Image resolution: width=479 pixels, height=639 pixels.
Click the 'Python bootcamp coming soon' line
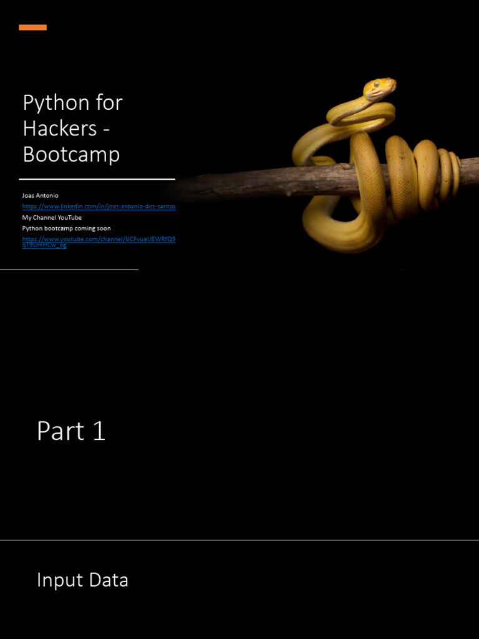tap(66, 228)
